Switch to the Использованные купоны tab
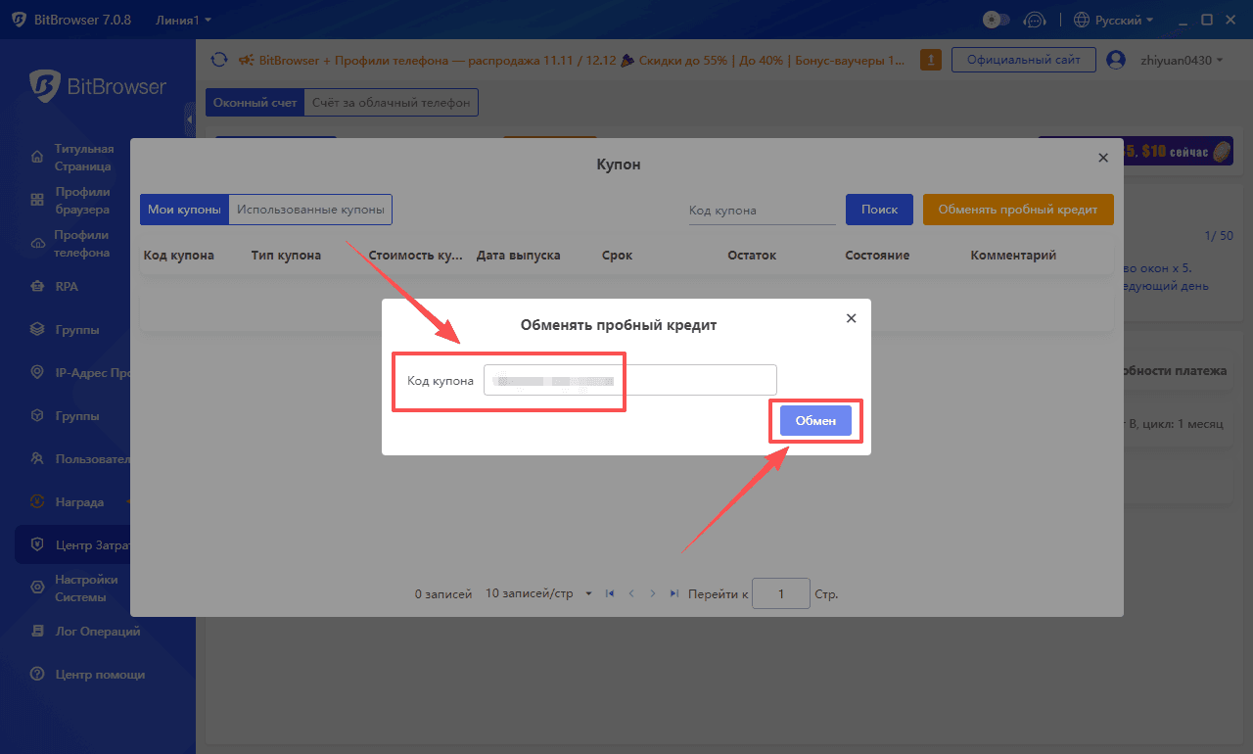The height and width of the screenshot is (754, 1253). [309, 209]
